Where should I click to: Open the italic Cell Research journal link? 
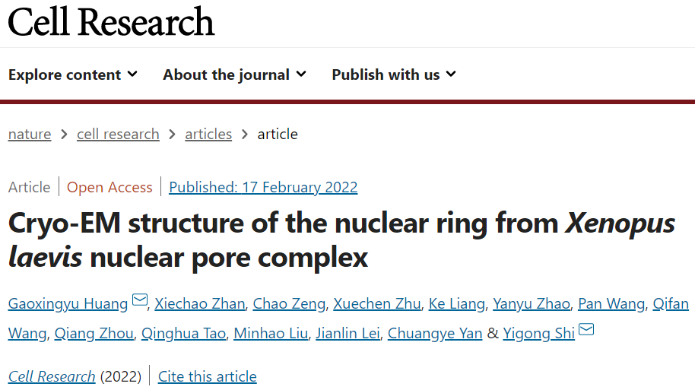[52, 376]
